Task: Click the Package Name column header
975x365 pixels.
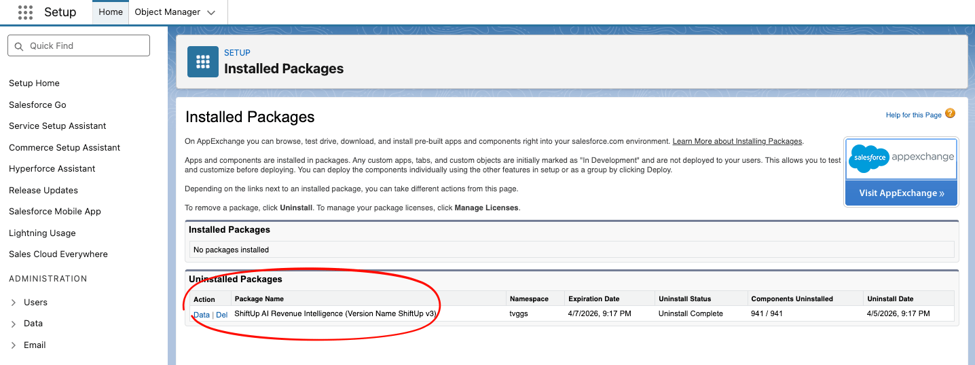Action: point(259,299)
